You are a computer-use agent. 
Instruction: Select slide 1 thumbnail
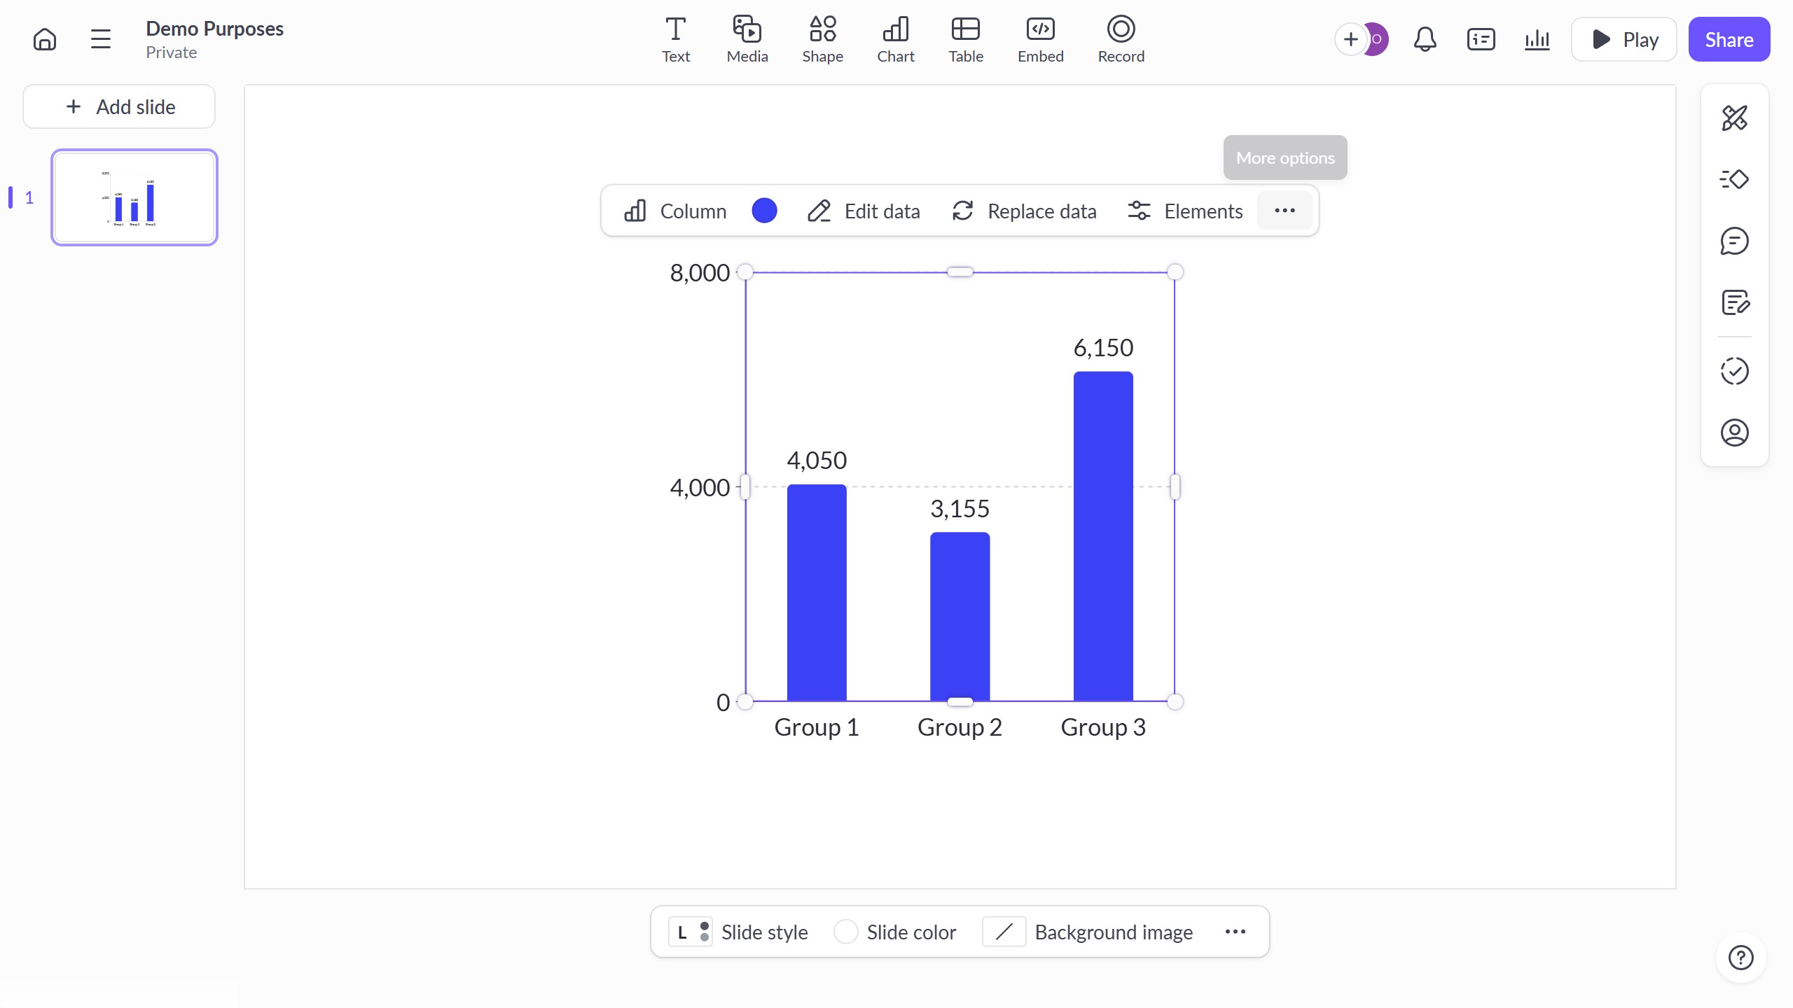pyautogui.click(x=134, y=197)
